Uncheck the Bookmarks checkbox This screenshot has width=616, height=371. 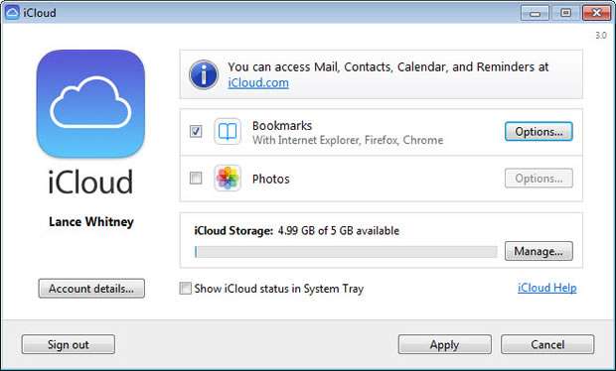[196, 131]
